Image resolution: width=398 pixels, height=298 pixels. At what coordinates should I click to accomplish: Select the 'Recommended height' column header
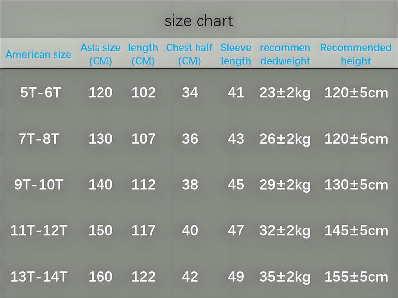coord(356,54)
